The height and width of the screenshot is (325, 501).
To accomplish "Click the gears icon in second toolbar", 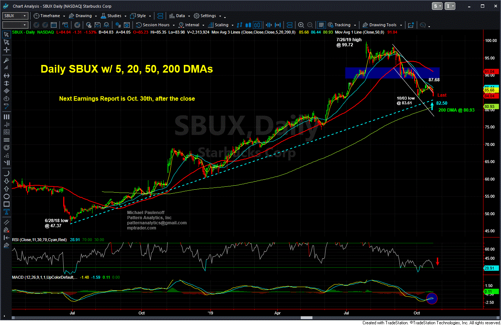I will click(x=118, y=25).
